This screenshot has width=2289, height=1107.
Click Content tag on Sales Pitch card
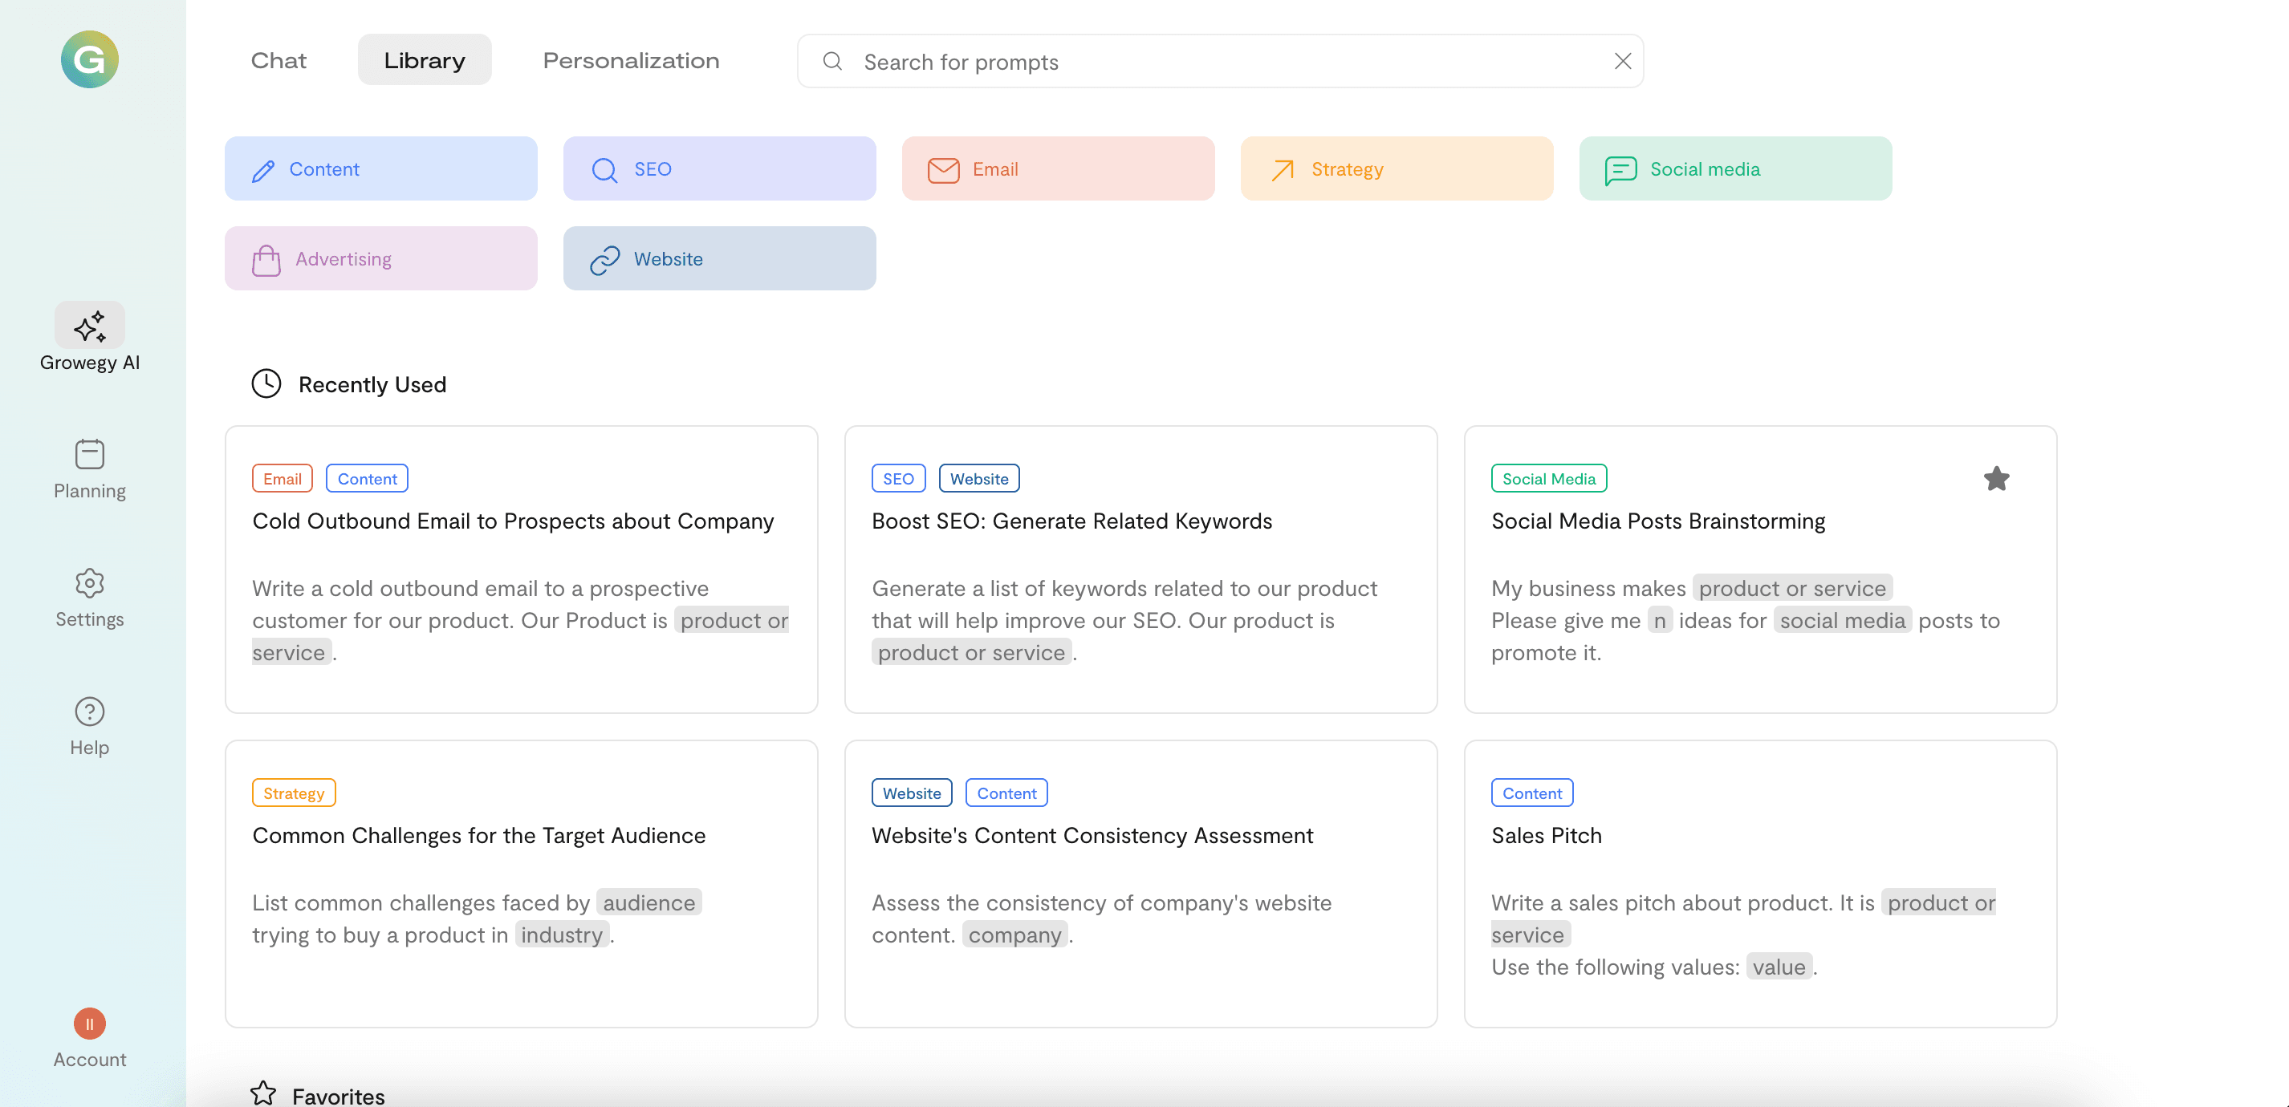[1532, 793]
